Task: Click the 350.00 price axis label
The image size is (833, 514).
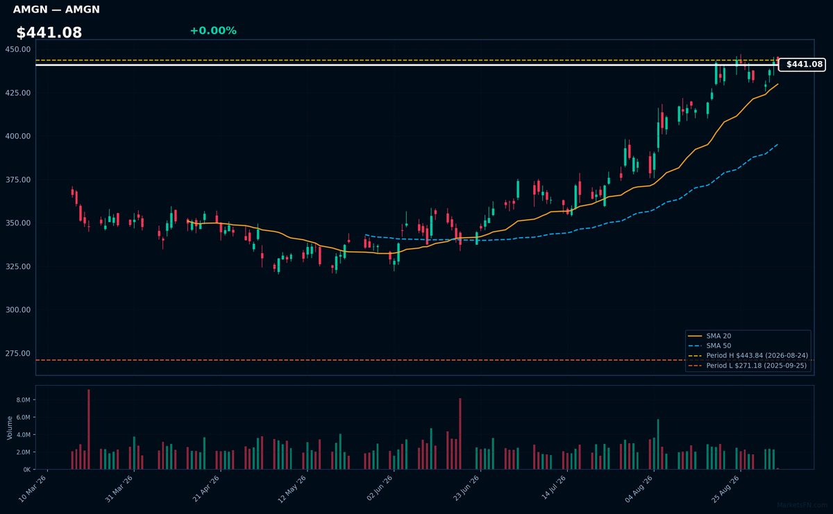Action: tap(17, 223)
